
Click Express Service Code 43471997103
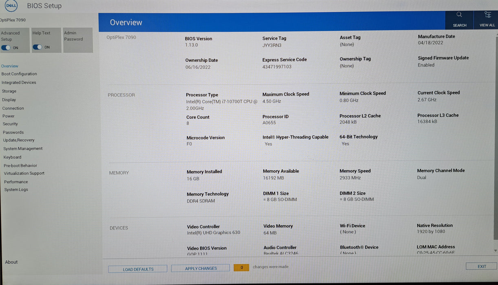pyautogui.click(x=277, y=67)
